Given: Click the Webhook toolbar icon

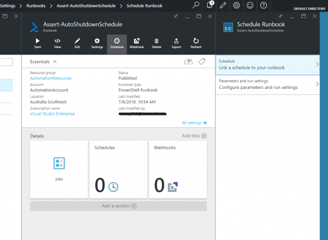Looking at the screenshot, I should tap(137, 43).
